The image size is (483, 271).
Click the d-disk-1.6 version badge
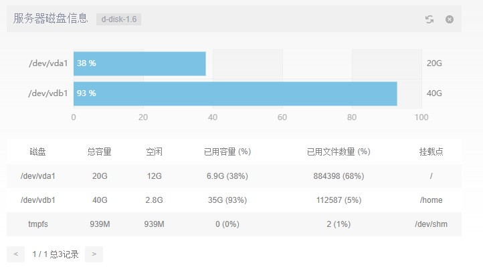pyautogui.click(x=118, y=19)
